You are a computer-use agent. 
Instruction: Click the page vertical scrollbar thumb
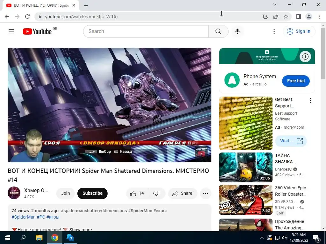click(323, 53)
